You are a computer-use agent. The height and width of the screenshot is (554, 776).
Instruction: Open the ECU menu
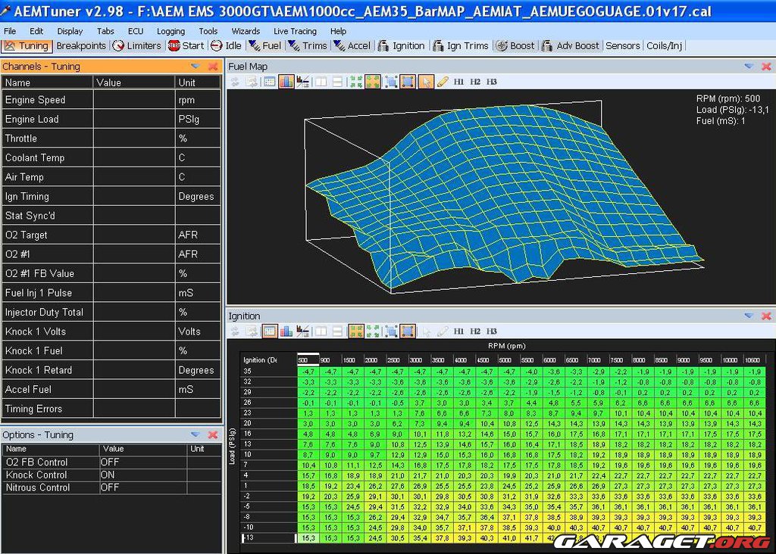pos(136,31)
